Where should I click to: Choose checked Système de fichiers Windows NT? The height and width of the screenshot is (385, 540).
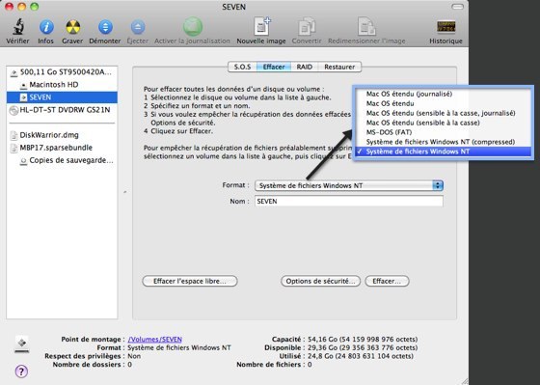coord(444,151)
